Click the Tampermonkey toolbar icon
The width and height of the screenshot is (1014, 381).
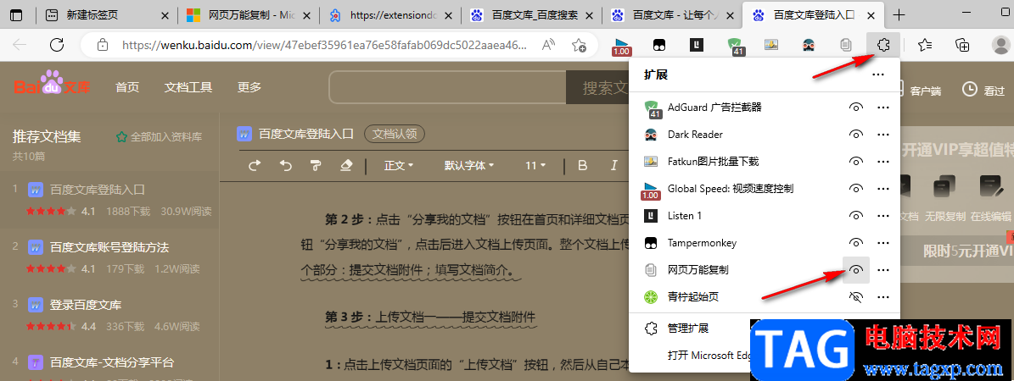click(659, 45)
